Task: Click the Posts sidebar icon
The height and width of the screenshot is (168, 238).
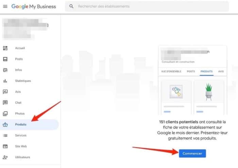Action: tap(5, 59)
